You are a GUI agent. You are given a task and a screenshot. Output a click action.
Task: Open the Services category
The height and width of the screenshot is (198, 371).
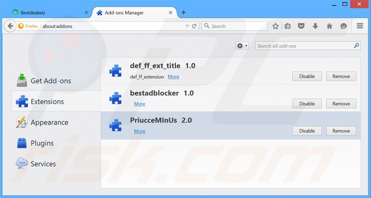click(56, 164)
